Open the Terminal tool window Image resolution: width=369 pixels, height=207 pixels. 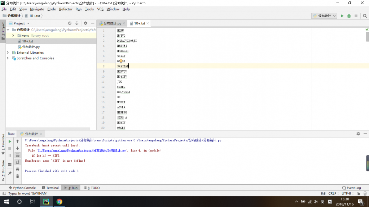[50, 188]
